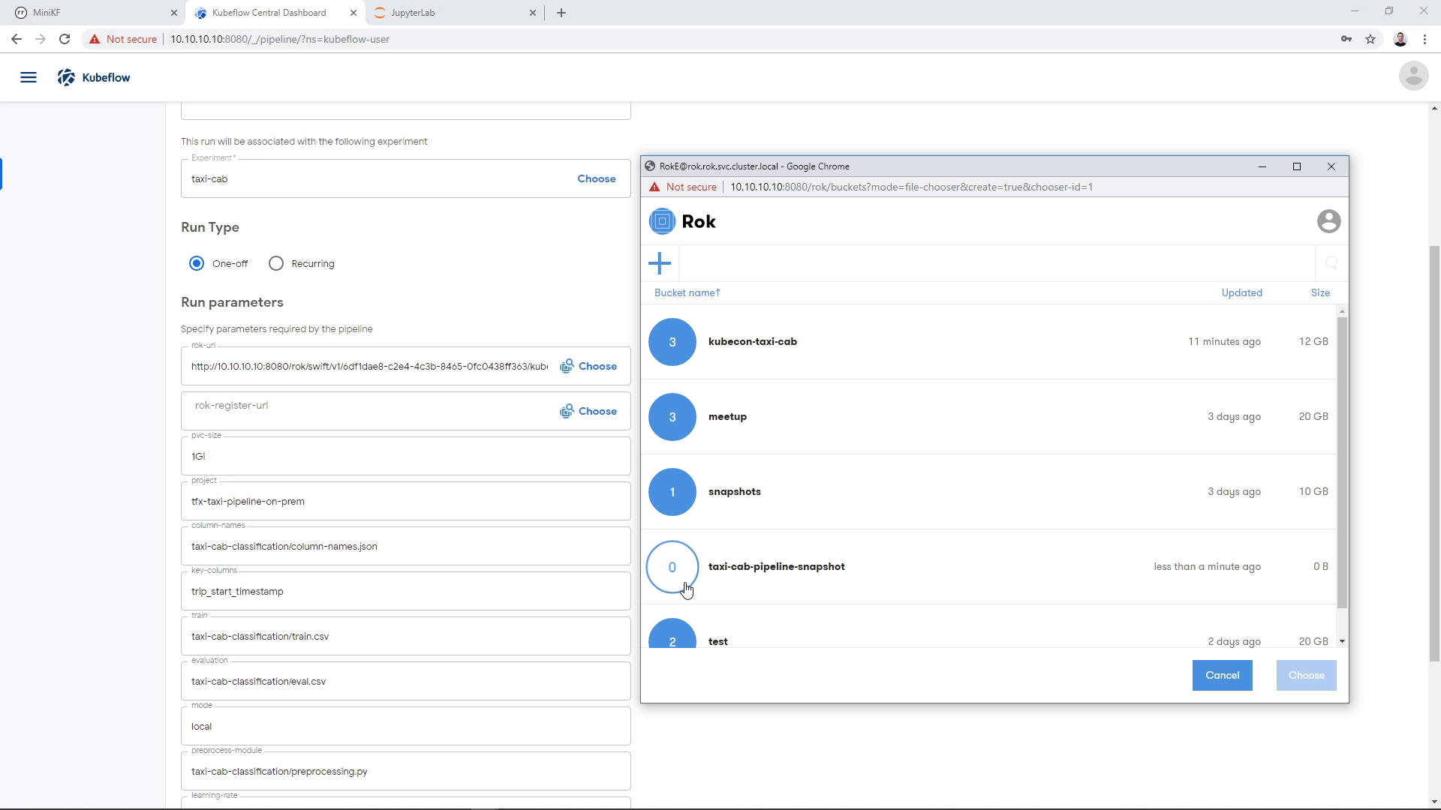Viewport: 1441px width, 810px height.
Task: Edit the key-columns parameter field
Action: [405, 591]
